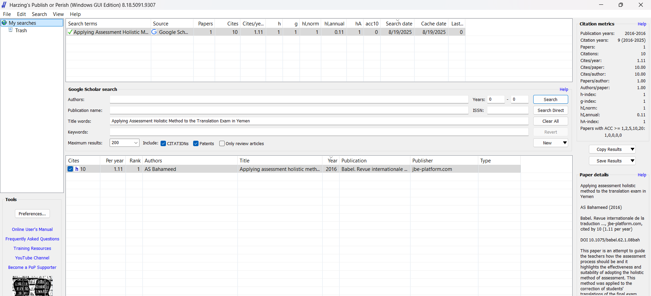
Task: Click Help link in Google Scholar search
Action: (x=564, y=90)
